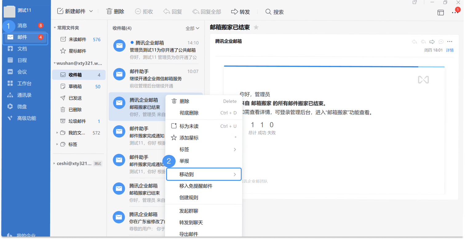Choose 标为未读 in the context menu

[204, 126]
